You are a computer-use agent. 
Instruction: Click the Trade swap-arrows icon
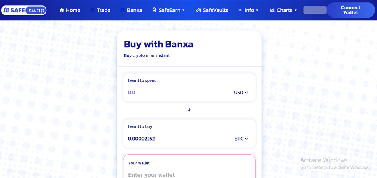(x=92, y=10)
